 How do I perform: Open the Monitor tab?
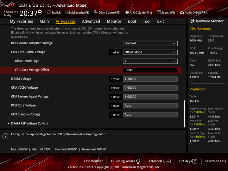(x=114, y=22)
